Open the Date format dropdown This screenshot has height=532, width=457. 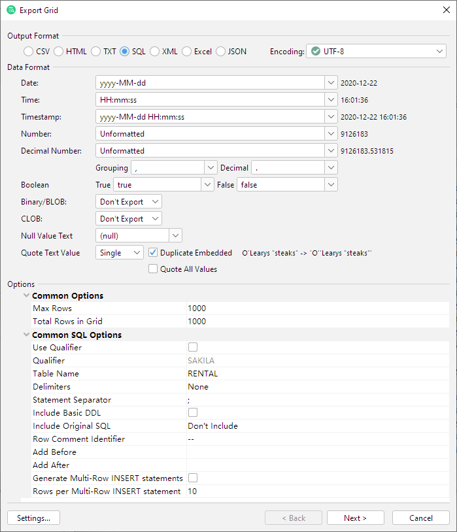pos(331,83)
